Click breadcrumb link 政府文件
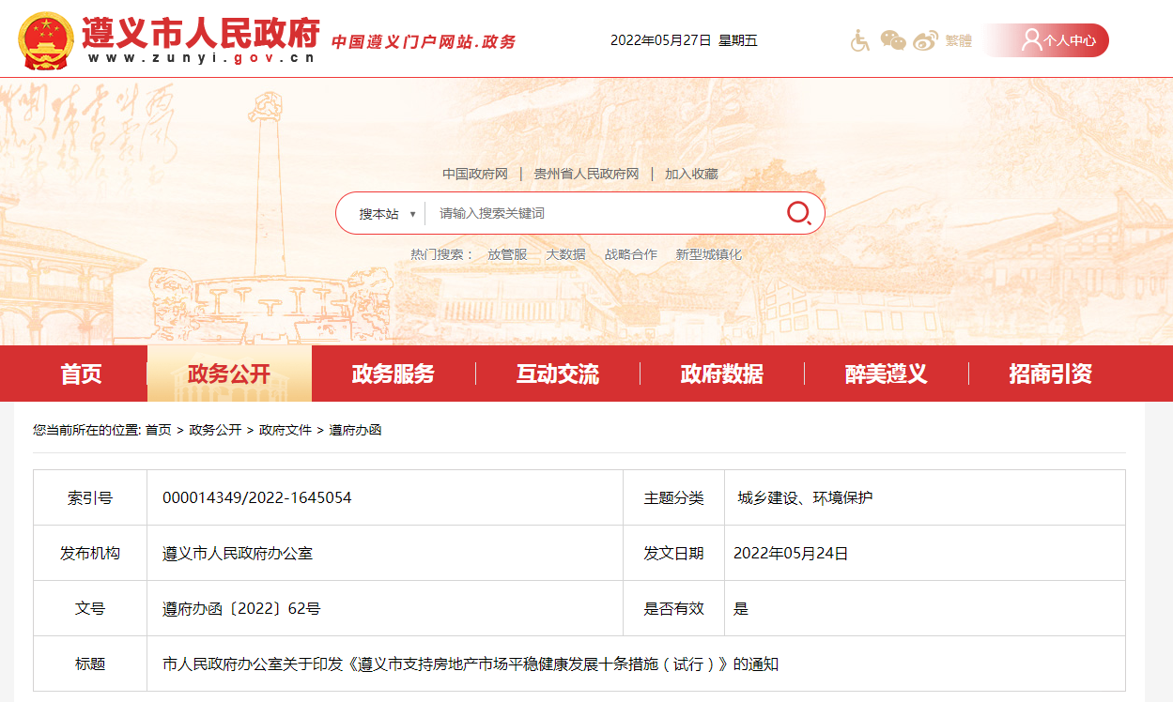 tap(286, 430)
